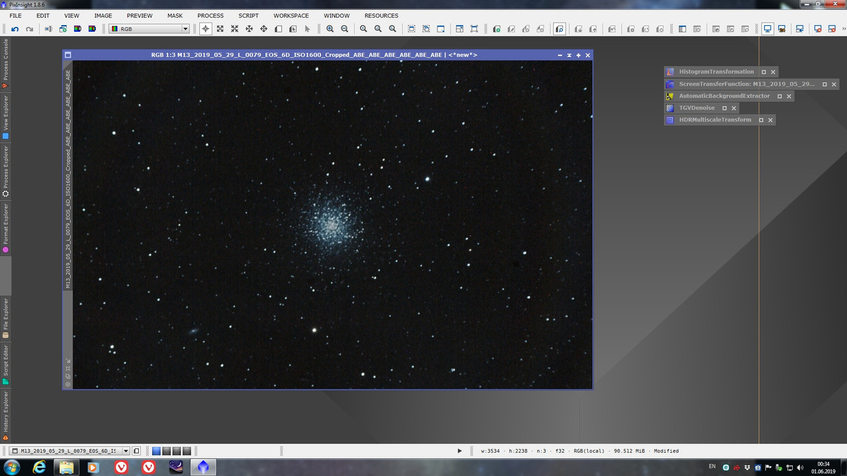Select the fourth workspace square in status bar
Screen dimensions: 847x476
tap(187, 451)
